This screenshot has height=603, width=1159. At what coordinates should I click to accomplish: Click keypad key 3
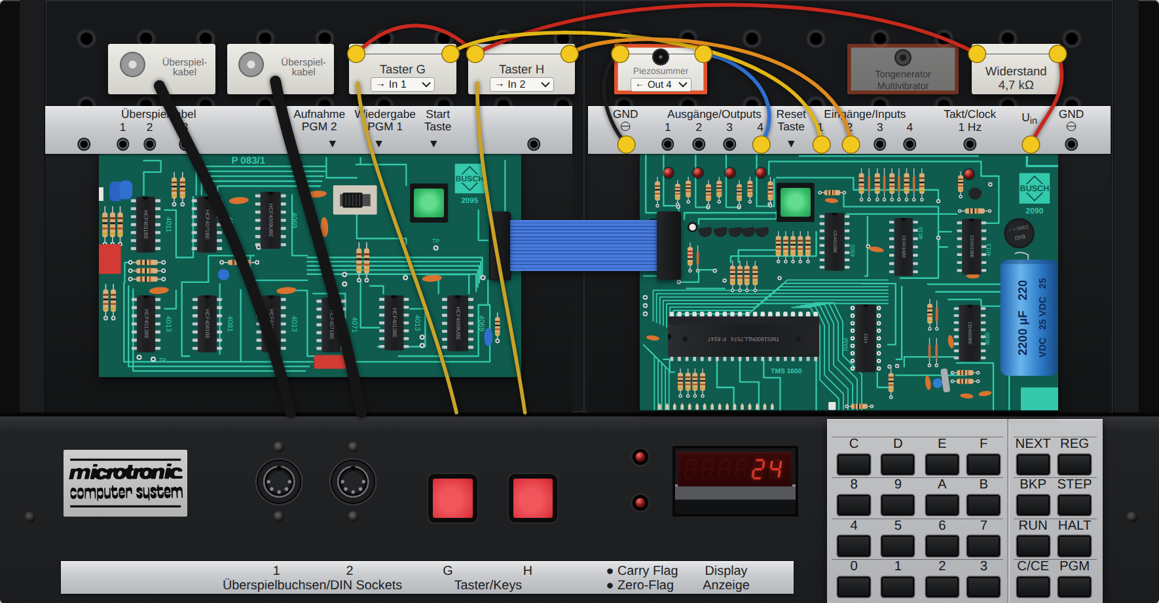pyautogui.click(x=984, y=587)
